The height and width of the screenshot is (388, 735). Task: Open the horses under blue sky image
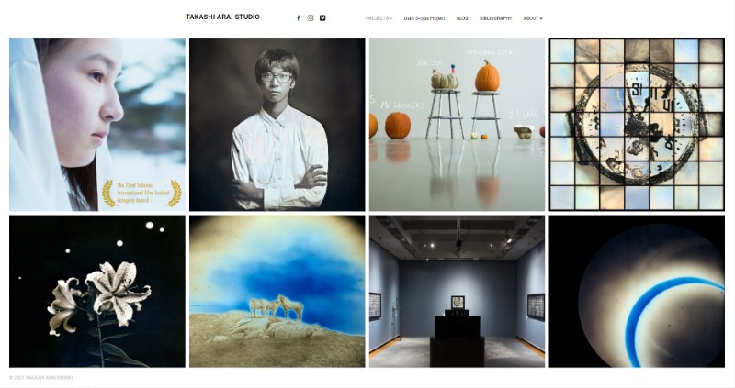point(277,291)
